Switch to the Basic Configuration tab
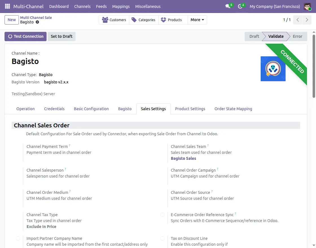 pyautogui.click(x=91, y=109)
